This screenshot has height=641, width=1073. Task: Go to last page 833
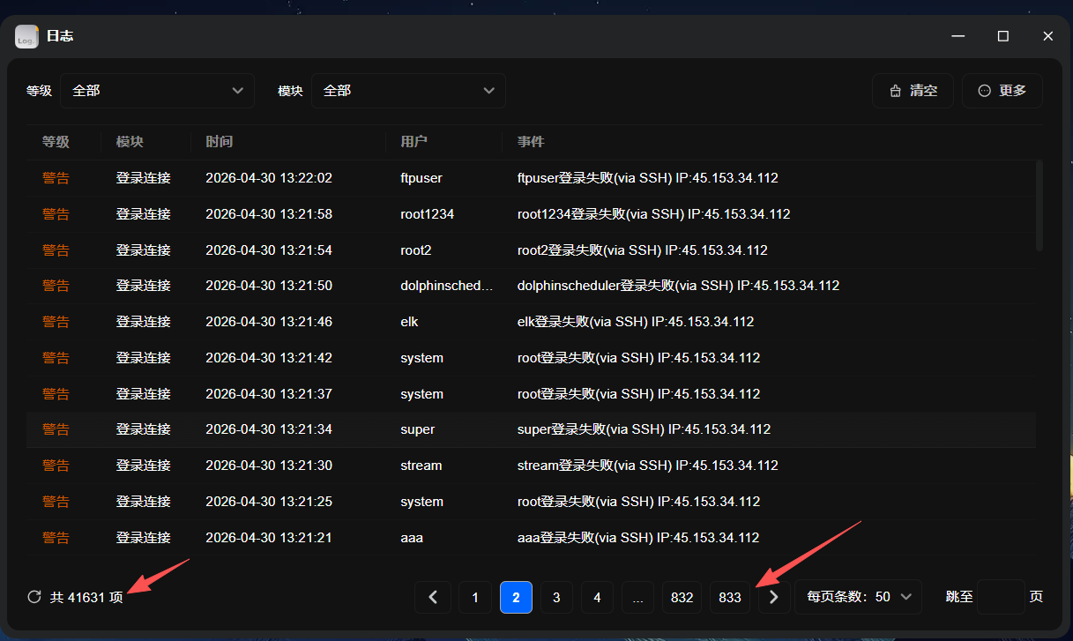click(729, 597)
